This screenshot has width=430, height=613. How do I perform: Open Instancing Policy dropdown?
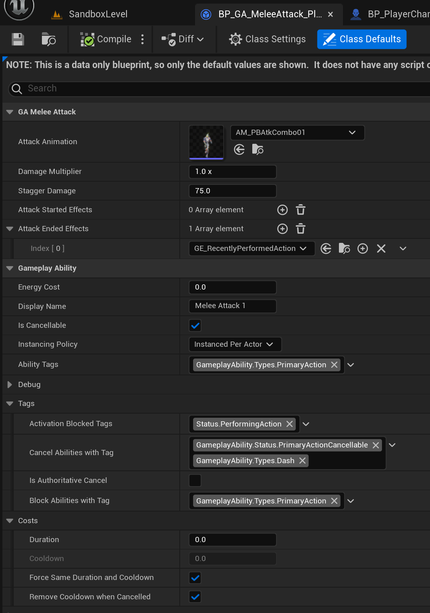235,344
